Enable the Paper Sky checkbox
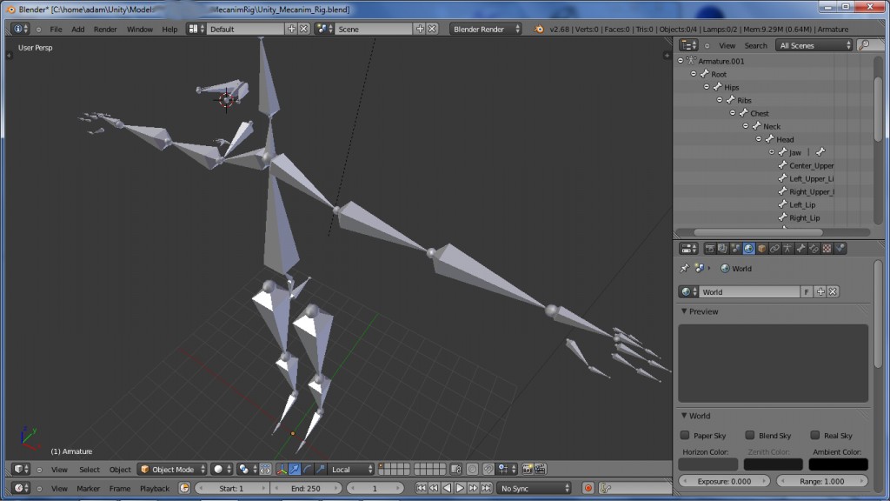890x501 pixels. tap(685, 436)
